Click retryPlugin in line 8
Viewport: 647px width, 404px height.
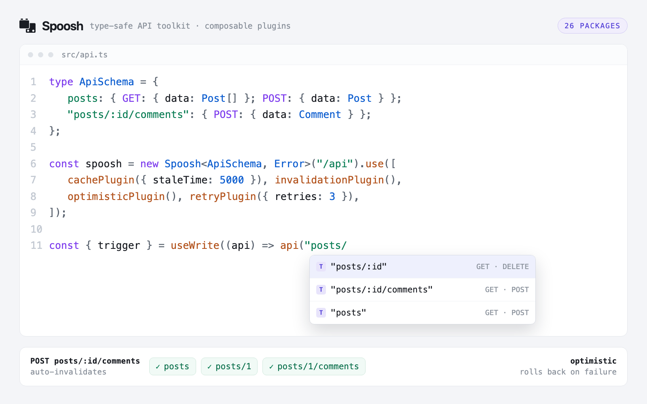pos(223,196)
